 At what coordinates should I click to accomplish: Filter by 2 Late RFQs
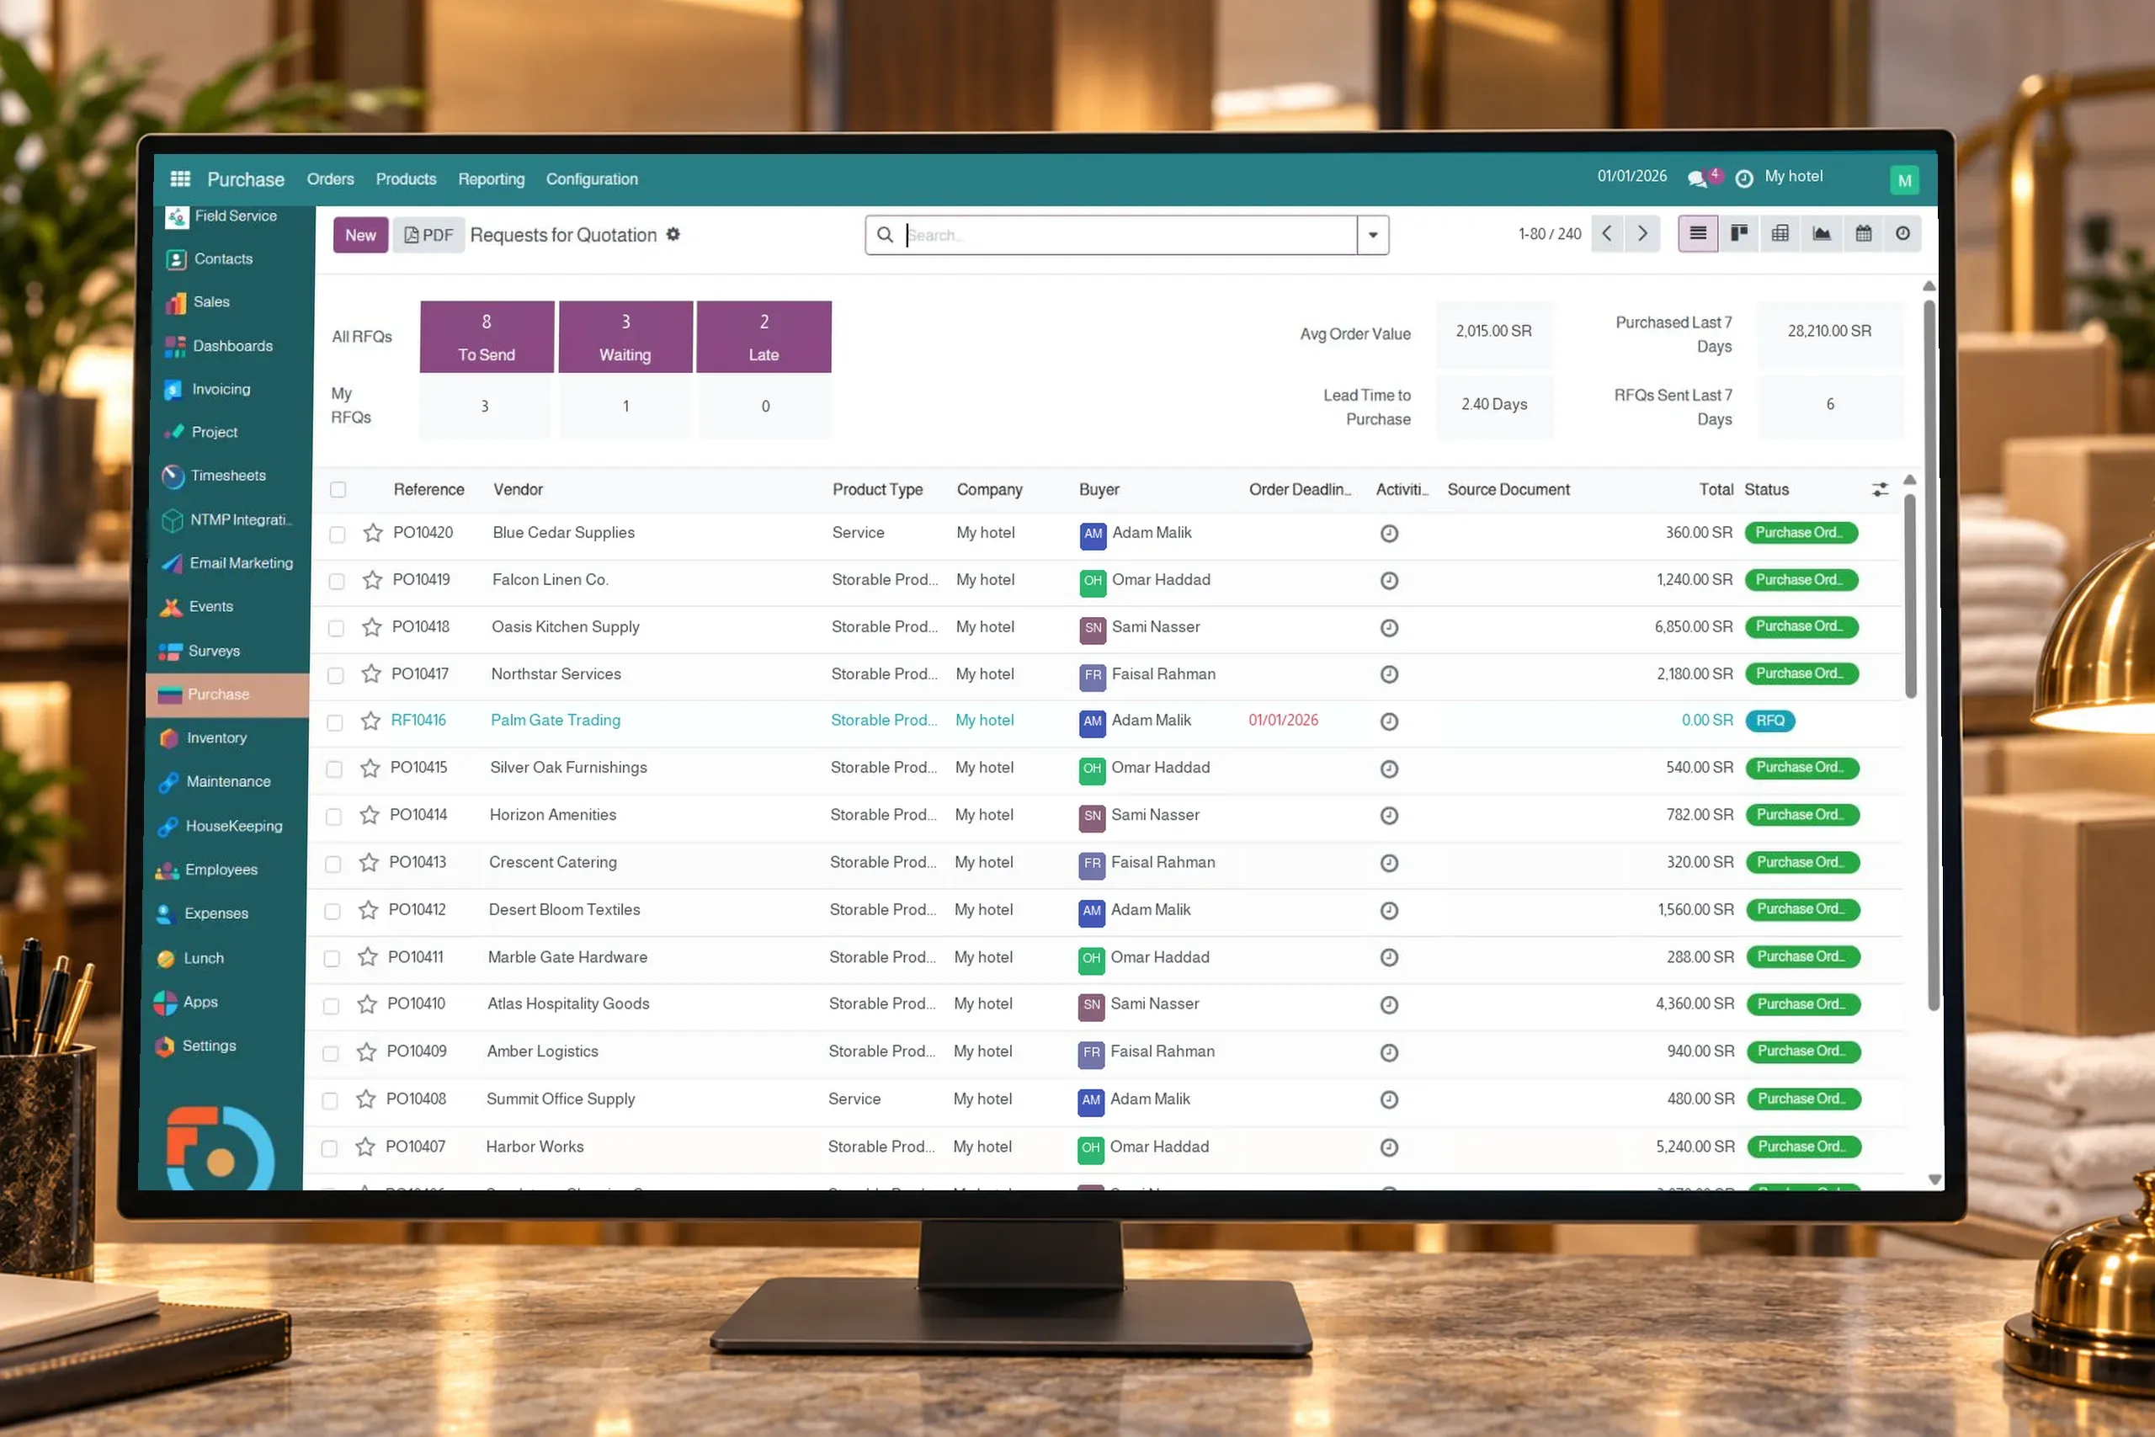pos(764,337)
